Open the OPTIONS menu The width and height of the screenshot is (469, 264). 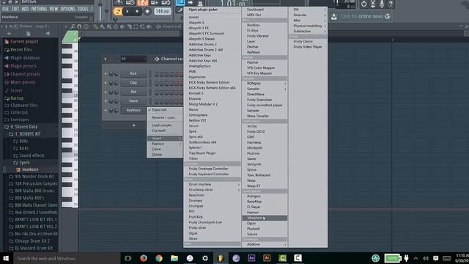(67, 9)
